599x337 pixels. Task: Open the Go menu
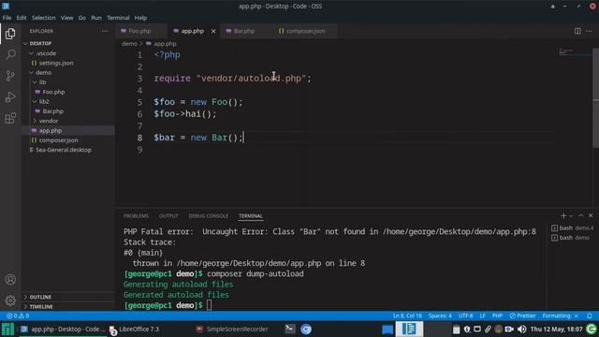point(82,18)
